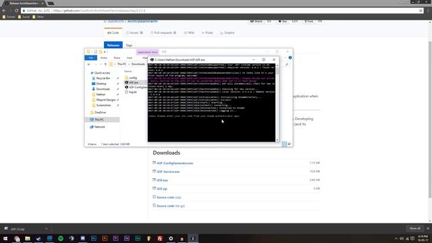Open the Windows Start menu
This screenshot has height=243, width=432.
click(5, 238)
